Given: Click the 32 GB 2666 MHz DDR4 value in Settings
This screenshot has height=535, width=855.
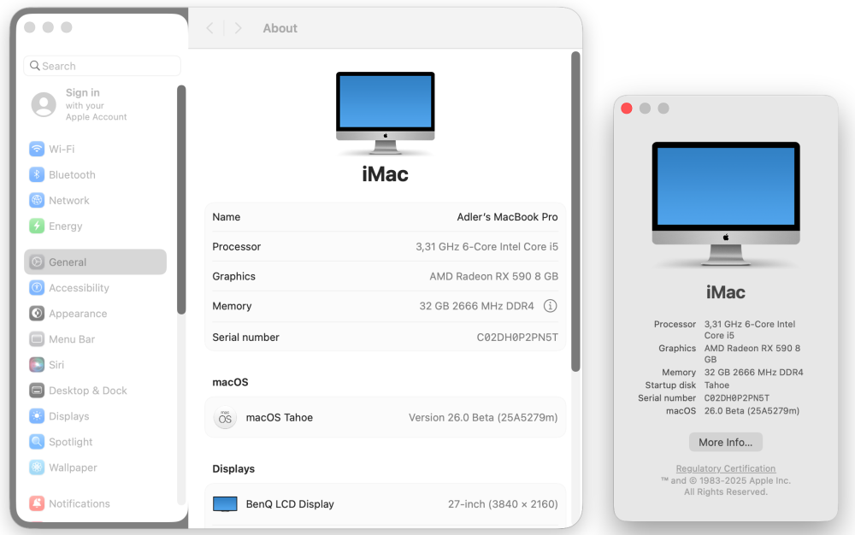Looking at the screenshot, I should [476, 306].
